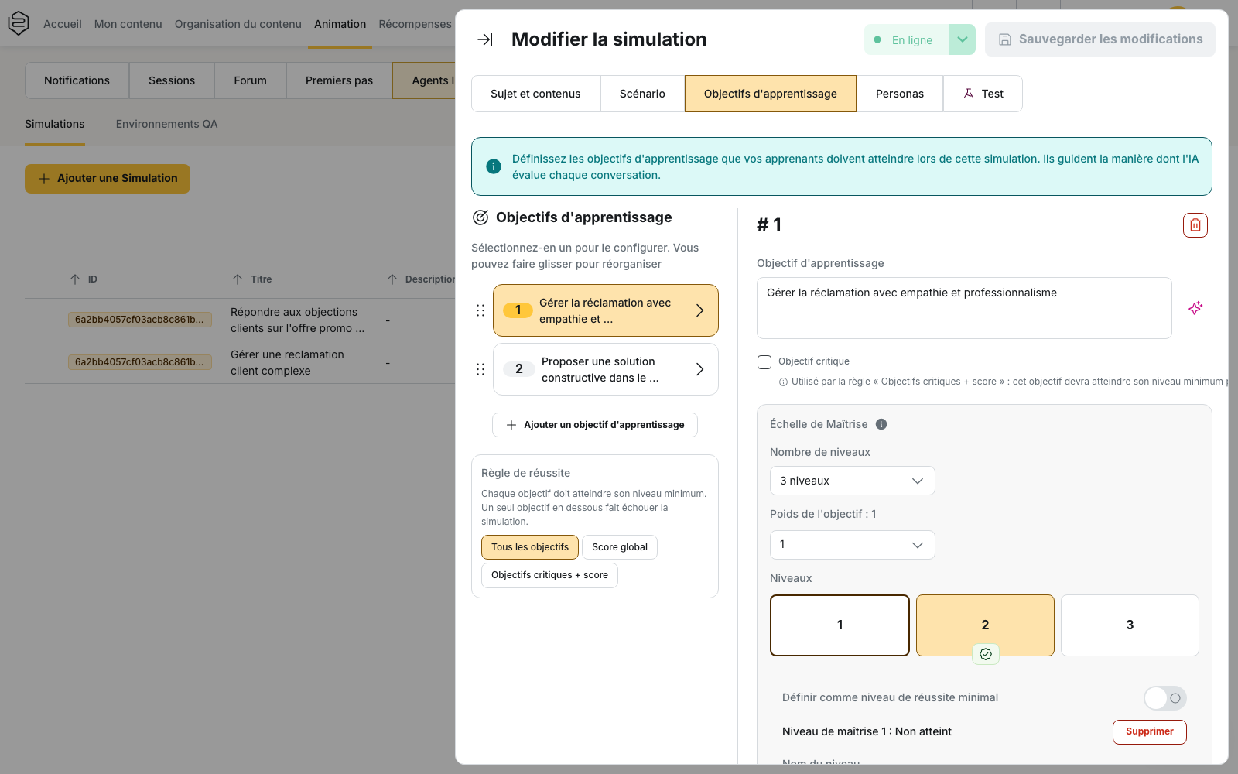Screen dimensions: 1238x774
Task: Click the drag handle of objective 2
Action: [x=480, y=369]
